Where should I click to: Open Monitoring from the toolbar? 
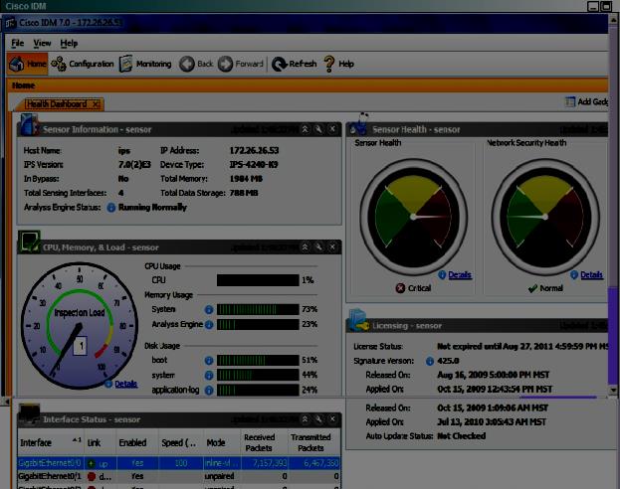[145, 64]
